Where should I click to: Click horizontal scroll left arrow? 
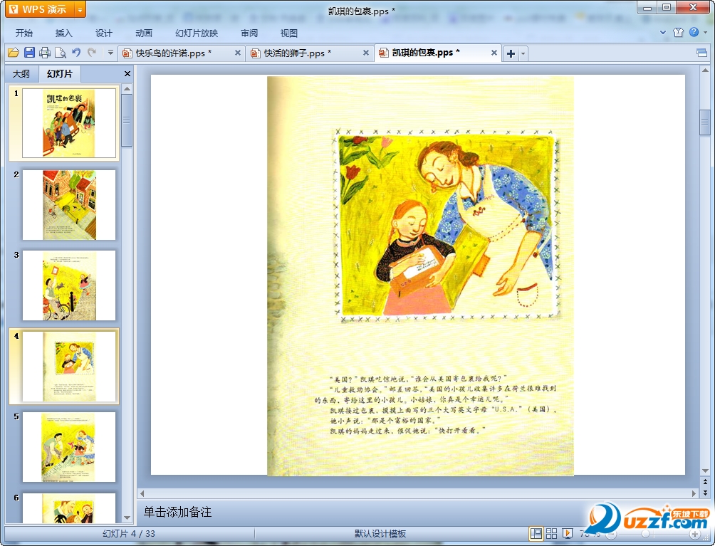pos(142,493)
